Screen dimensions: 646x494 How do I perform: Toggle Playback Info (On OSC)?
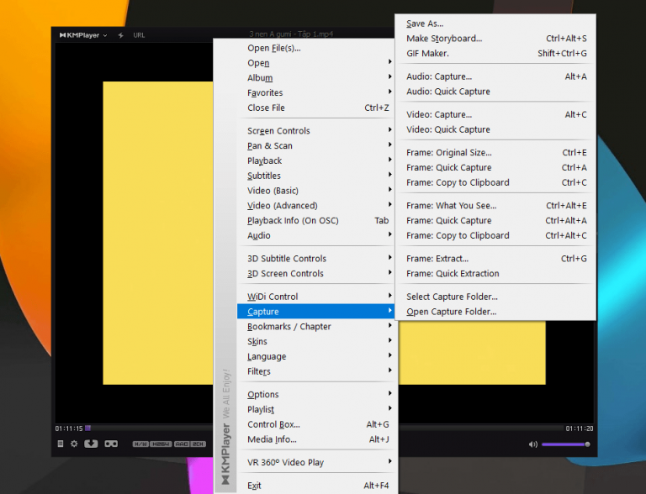[x=317, y=221]
